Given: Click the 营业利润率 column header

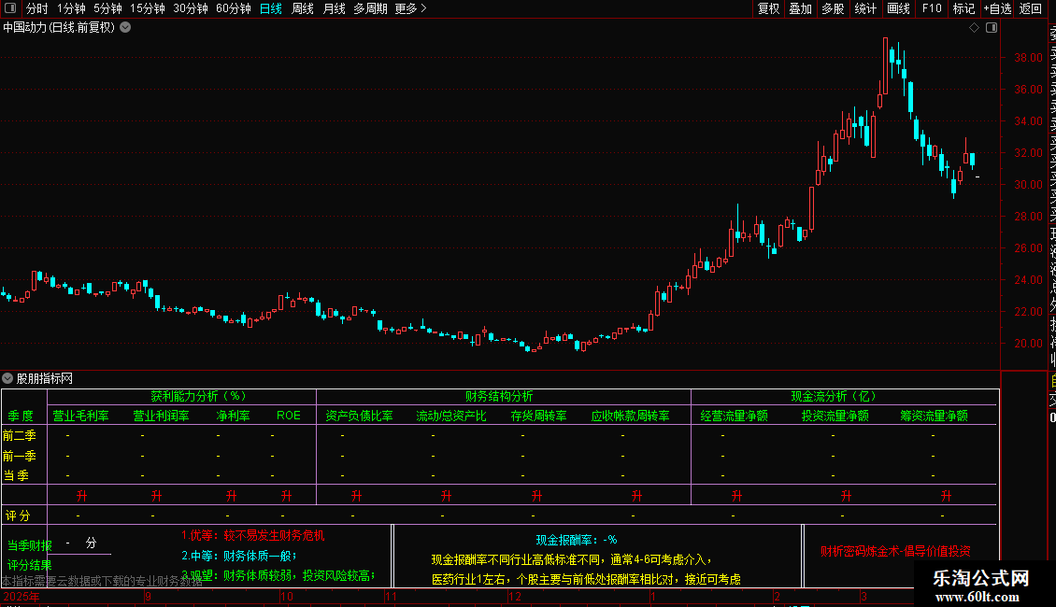Looking at the screenshot, I should (x=161, y=416).
